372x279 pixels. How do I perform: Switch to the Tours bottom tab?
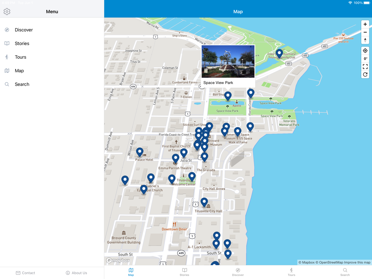[291, 272]
